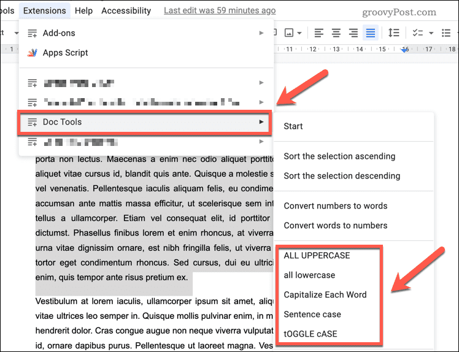This screenshot has width=459, height=352.
Task: Choose Sort the selection ascending
Action: [x=353, y=156]
